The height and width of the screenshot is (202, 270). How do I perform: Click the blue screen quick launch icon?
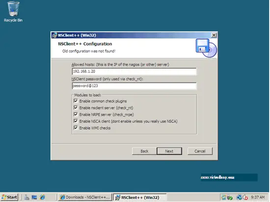pos(34,197)
